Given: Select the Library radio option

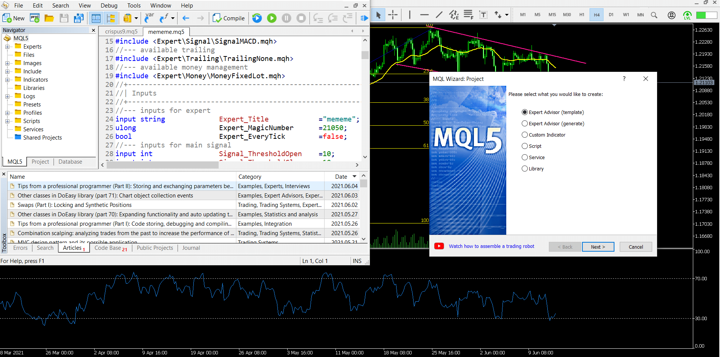Looking at the screenshot, I should pyautogui.click(x=533, y=169).
